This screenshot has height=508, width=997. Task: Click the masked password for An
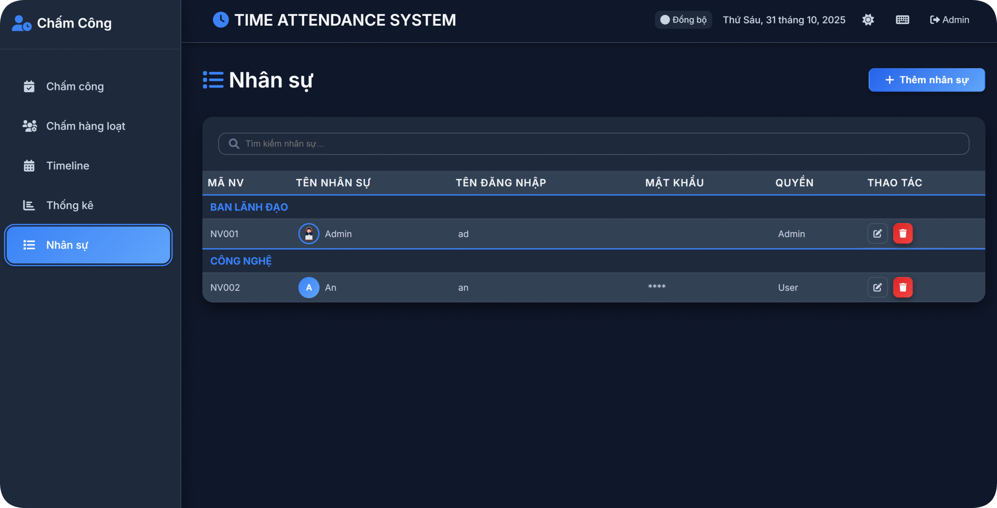(x=657, y=287)
